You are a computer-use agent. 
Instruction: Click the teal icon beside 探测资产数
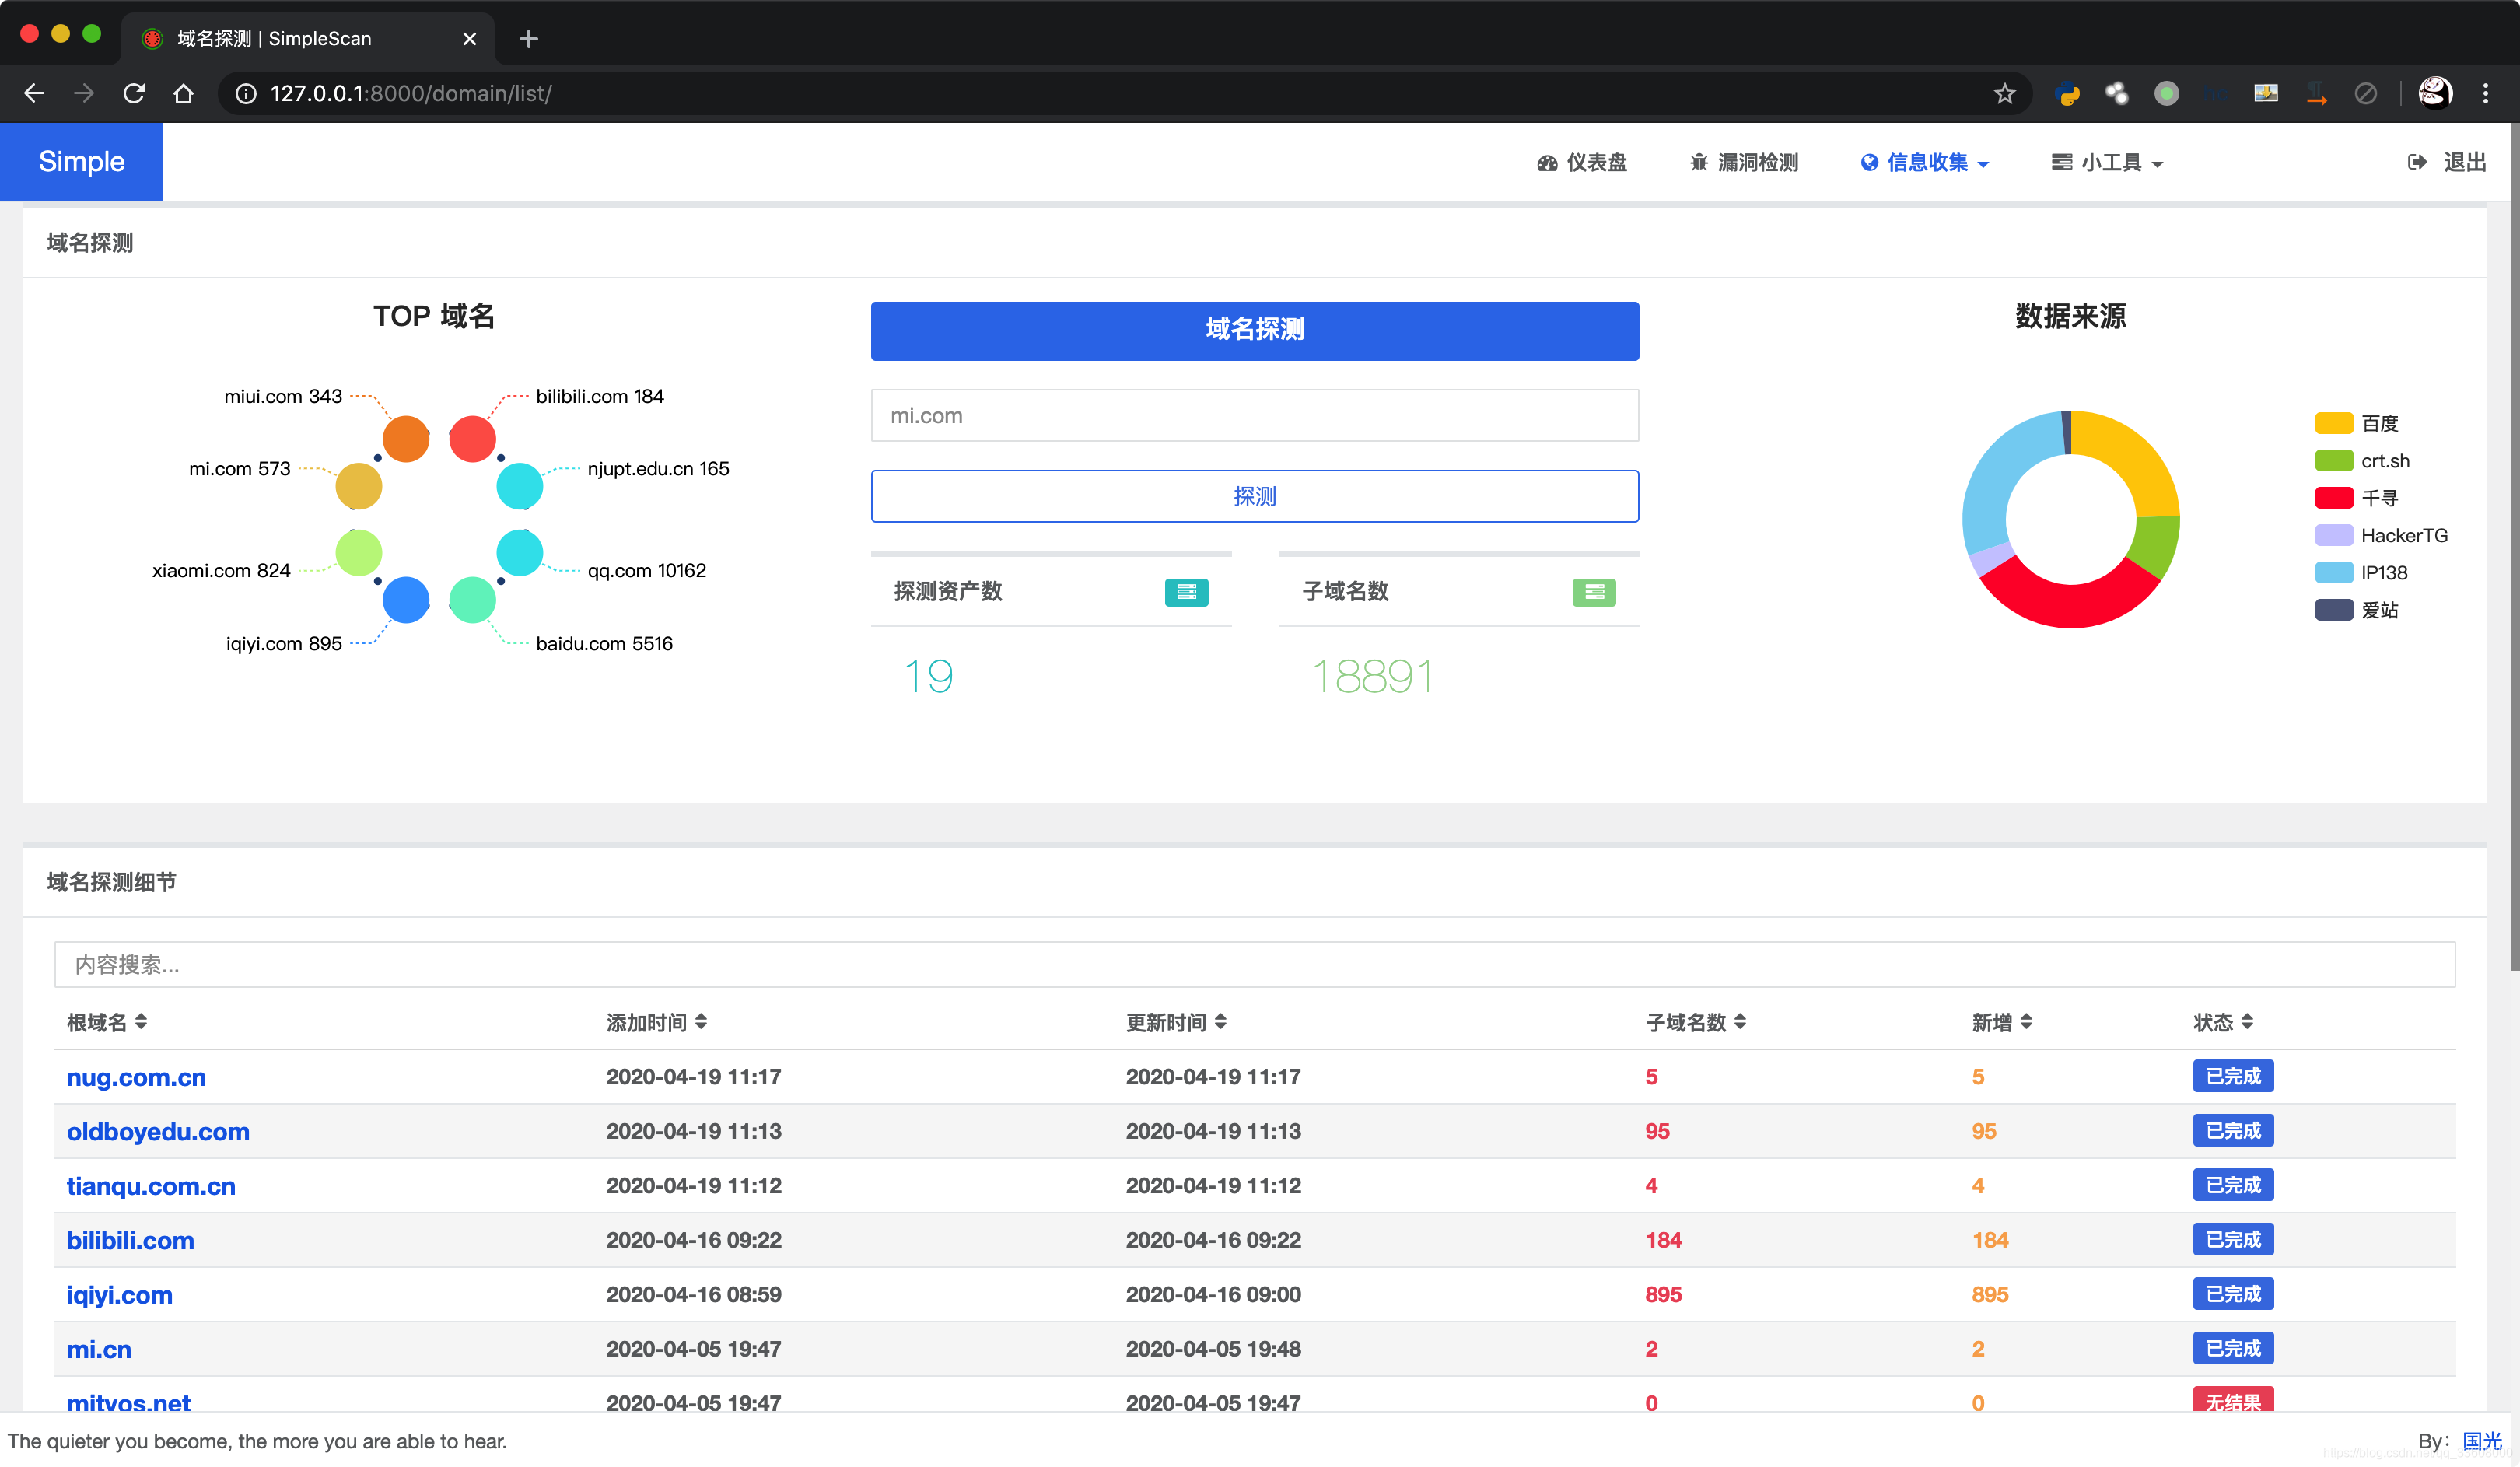pyautogui.click(x=1186, y=592)
